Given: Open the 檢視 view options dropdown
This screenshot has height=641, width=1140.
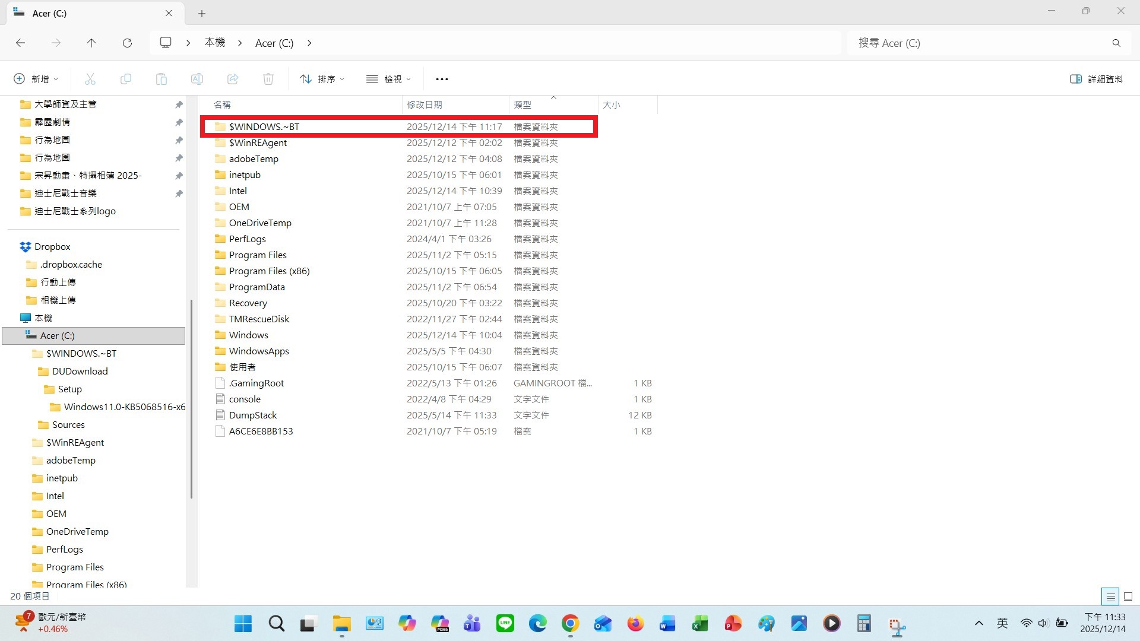Looking at the screenshot, I should click(x=388, y=78).
